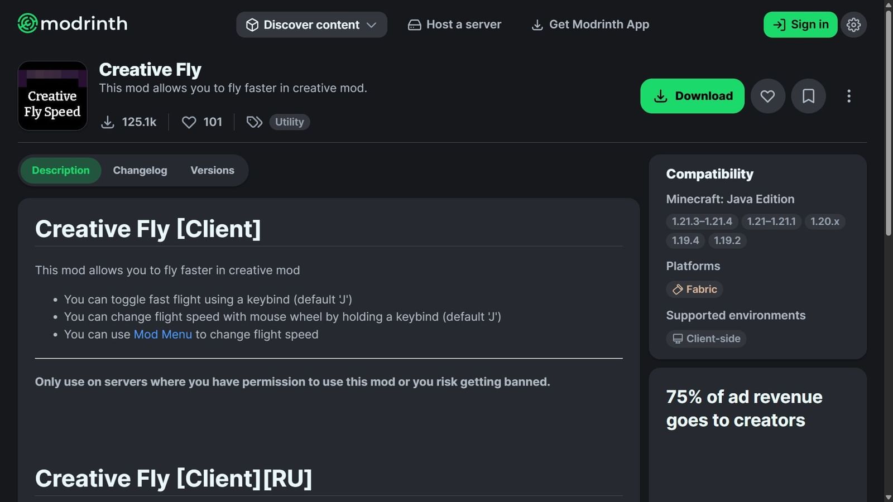Select the 1.21.3–1.21.4 compatibility chip
The height and width of the screenshot is (502, 893).
pos(701,221)
